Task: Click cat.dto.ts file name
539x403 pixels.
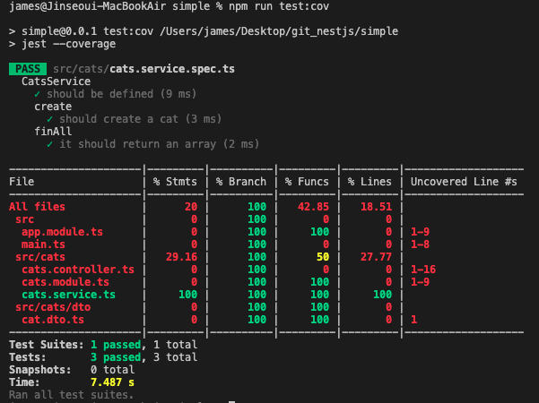Action: [x=53, y=320]
